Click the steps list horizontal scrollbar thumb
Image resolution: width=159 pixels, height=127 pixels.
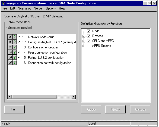(x=34, y=97)
